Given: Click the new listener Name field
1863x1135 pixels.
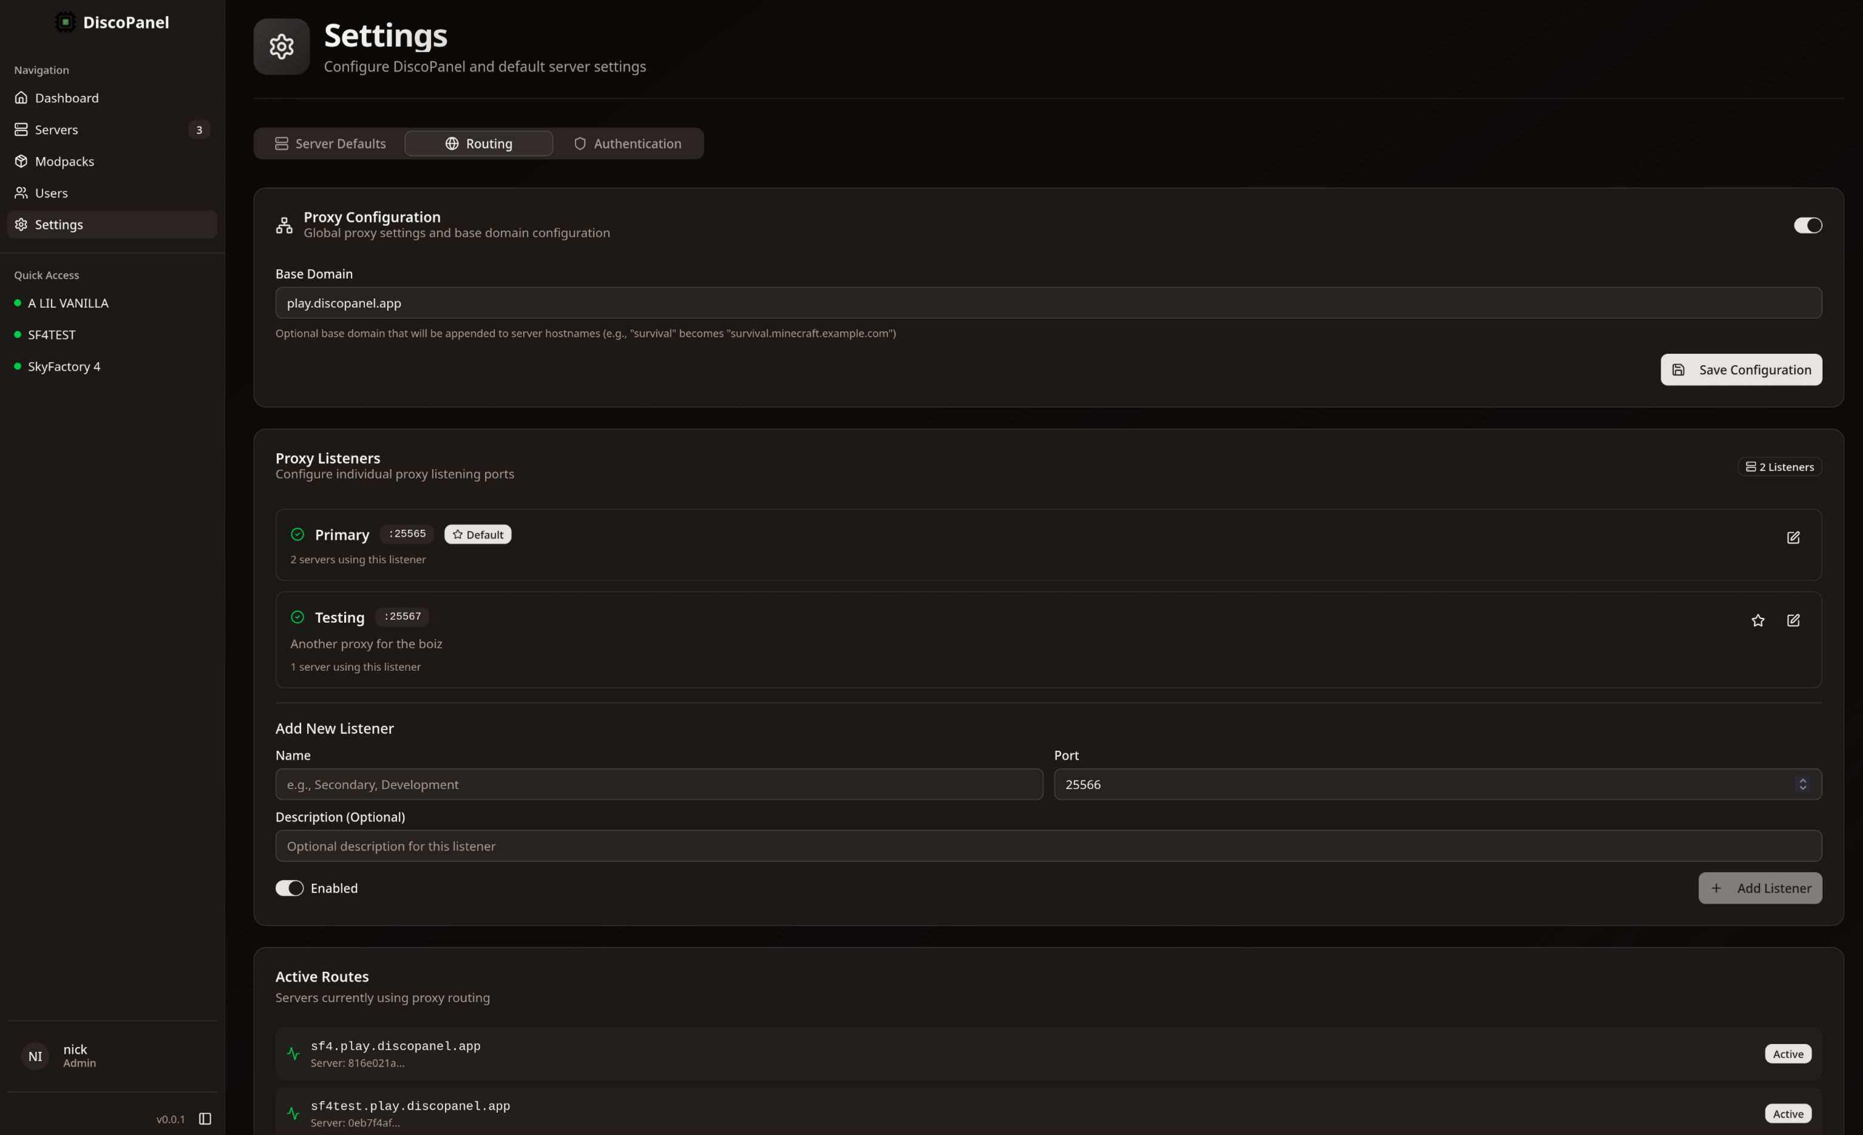Looking at the screenshot, I should pos(659,785).
